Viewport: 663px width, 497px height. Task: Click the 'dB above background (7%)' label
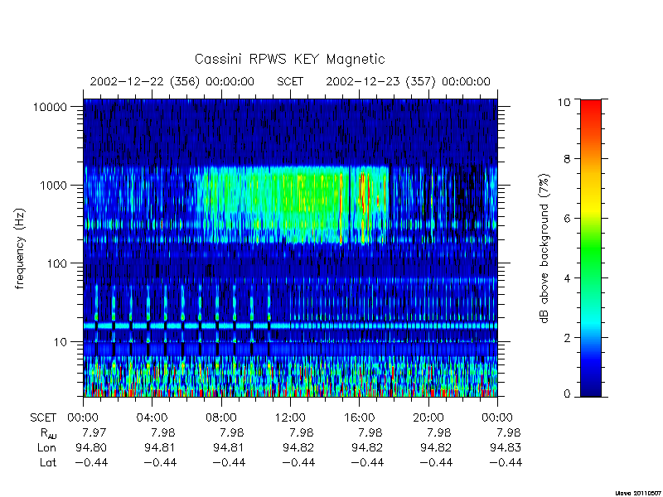[545, 248]
